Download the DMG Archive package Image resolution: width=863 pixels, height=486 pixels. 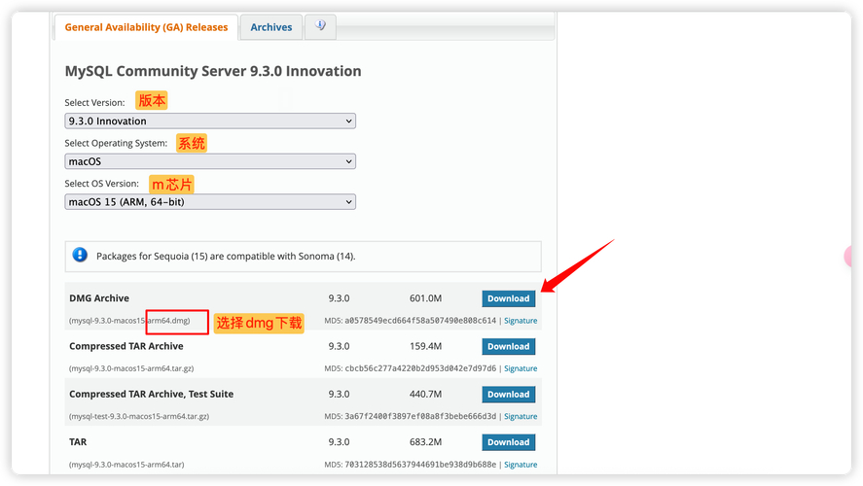pos(508,298)
